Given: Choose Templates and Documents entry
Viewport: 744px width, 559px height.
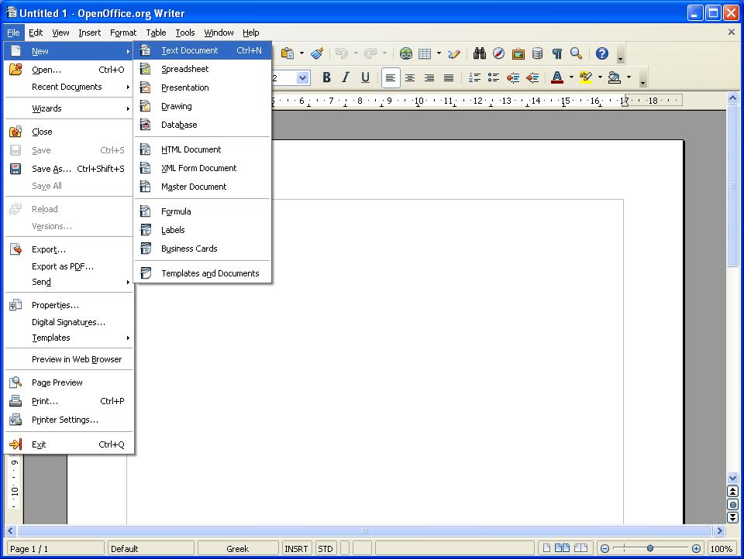Looking at the screenshot, I should coord(202,273).
